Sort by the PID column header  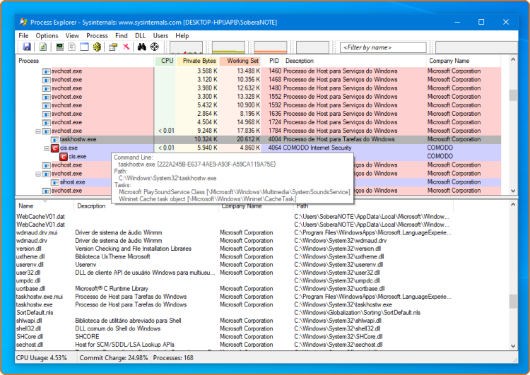point(272,61)
